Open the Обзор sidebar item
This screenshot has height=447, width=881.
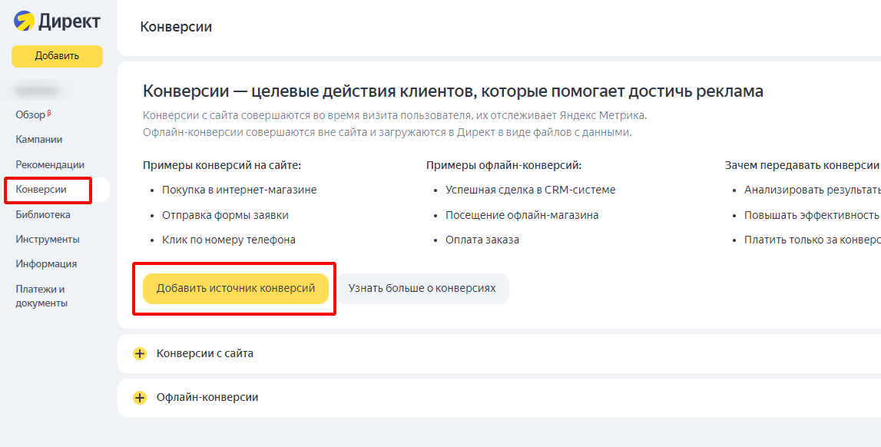(x=31, y=115)
